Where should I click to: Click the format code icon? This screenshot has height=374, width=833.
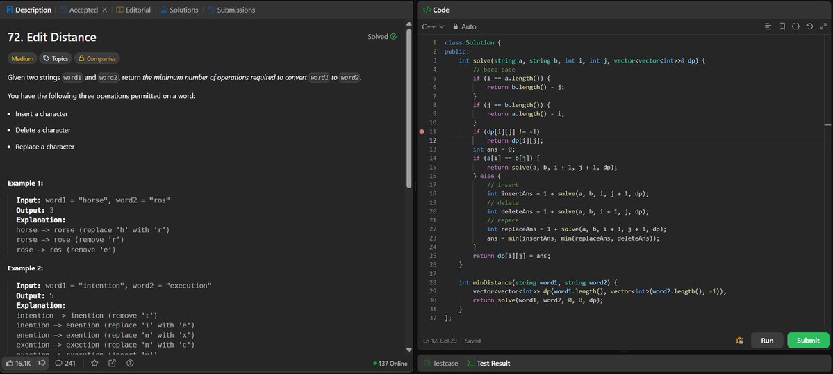[x=768, y=26]
